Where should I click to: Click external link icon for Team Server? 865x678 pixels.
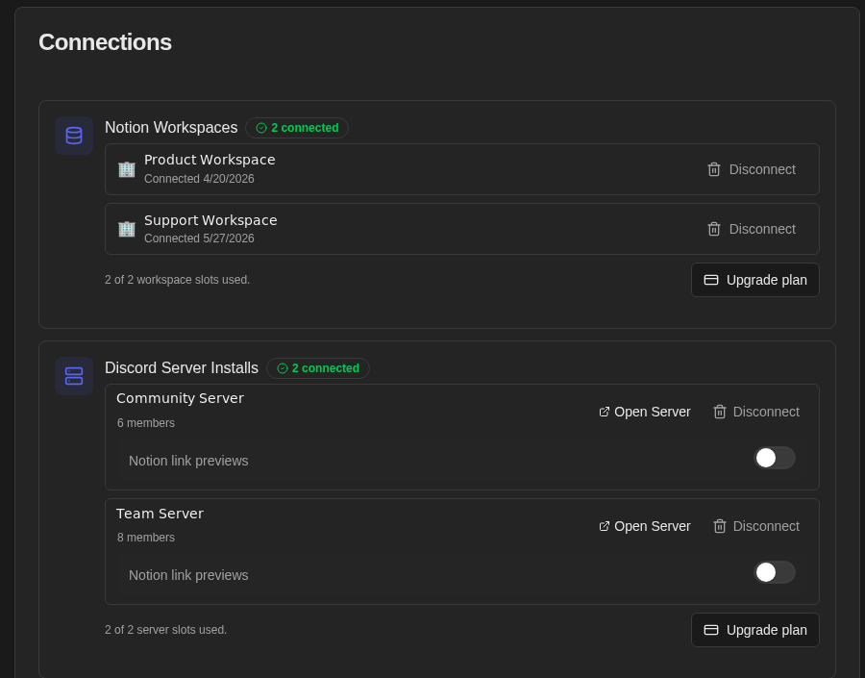[605, 526]
